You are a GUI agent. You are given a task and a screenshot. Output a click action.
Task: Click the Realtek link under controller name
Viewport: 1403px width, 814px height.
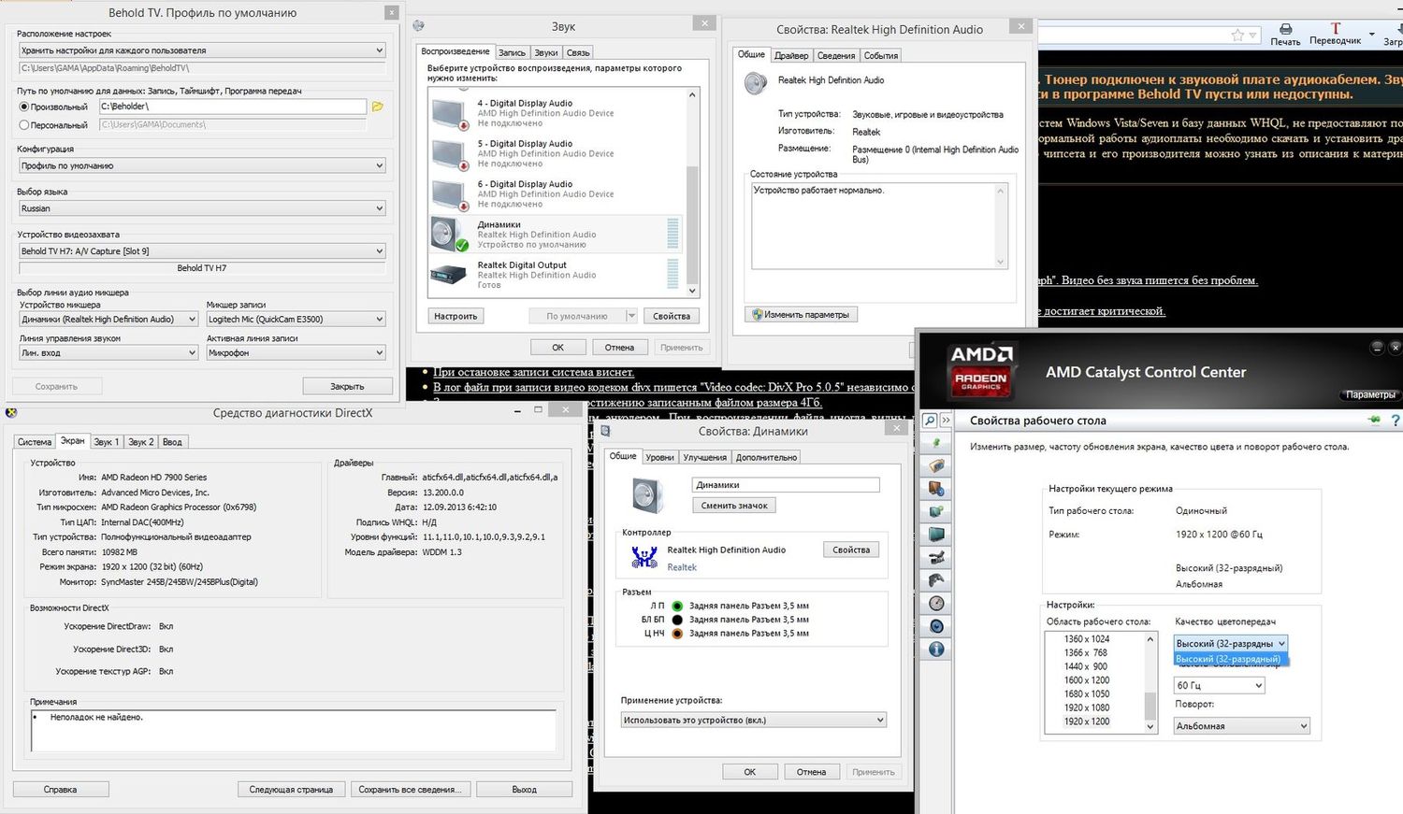(x=682, y=567)
